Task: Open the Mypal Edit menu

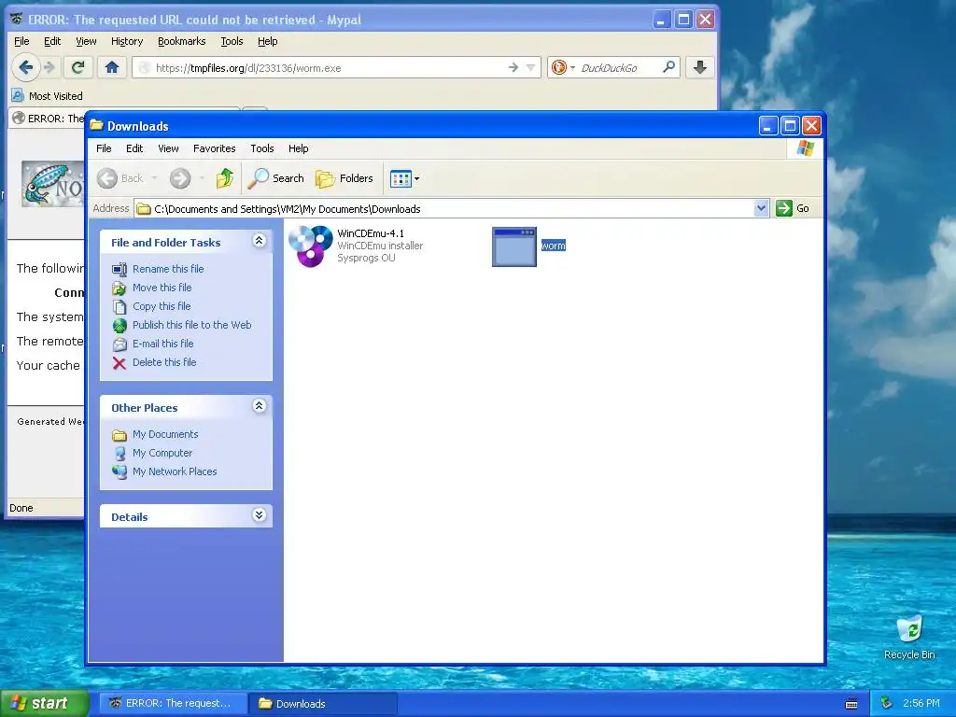Action: 52,41
